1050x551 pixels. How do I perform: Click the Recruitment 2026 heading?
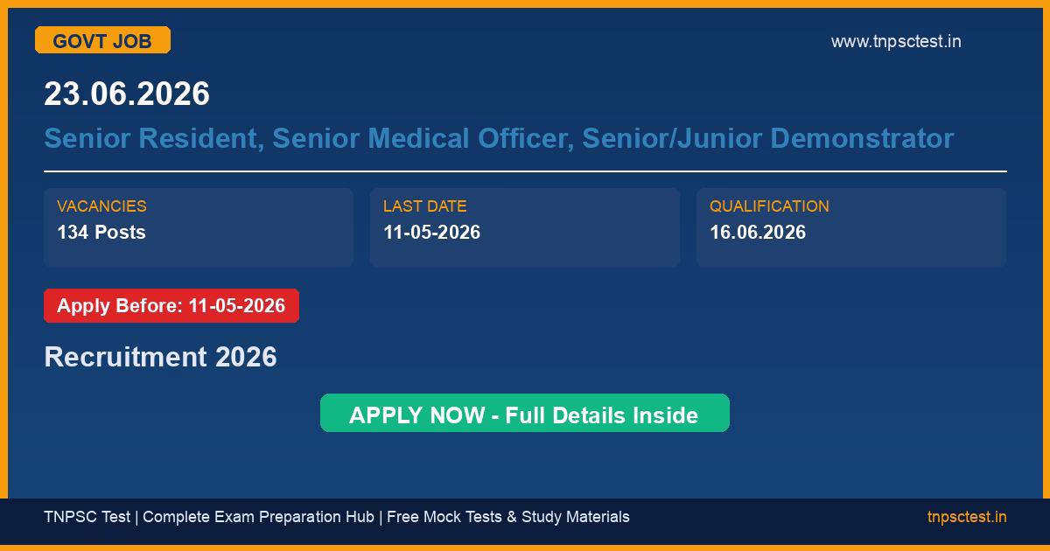point(160,357)
